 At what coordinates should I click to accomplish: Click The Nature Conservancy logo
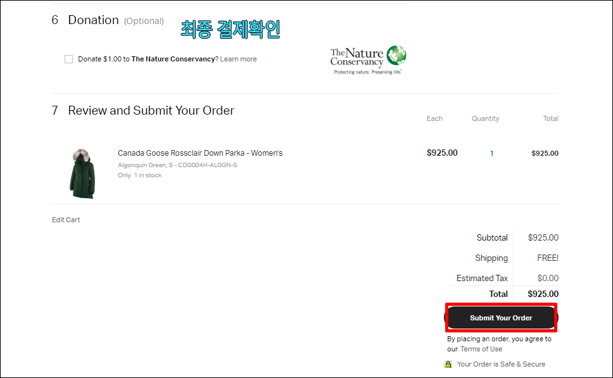tap(368, 60)
